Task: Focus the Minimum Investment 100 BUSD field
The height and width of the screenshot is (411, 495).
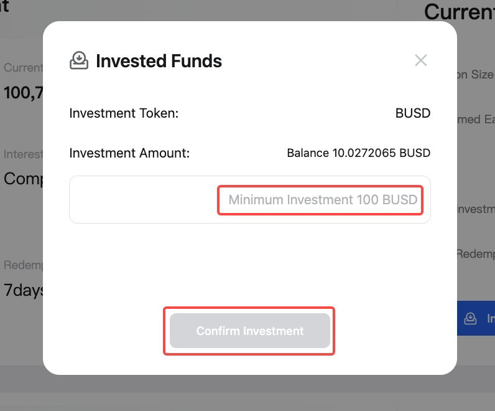Action: pos(322,200)
